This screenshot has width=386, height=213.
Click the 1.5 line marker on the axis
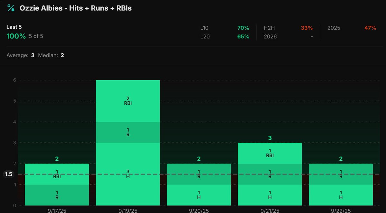[9, 174]
